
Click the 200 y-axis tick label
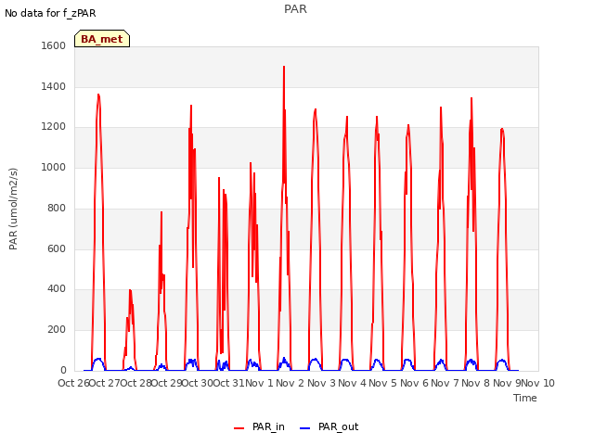(x=57, y=330)
